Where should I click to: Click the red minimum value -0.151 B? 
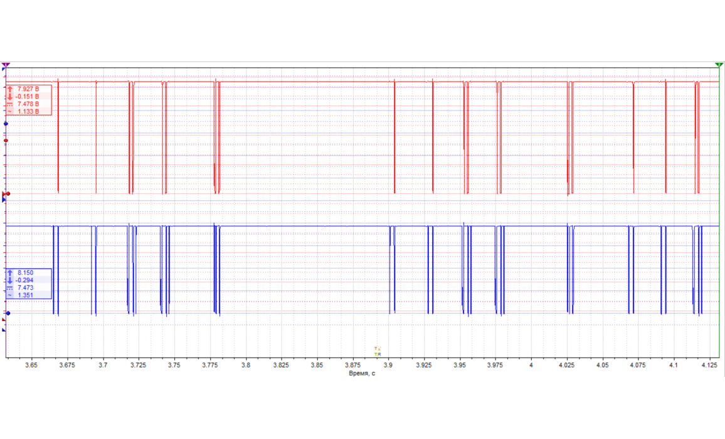click(28, 97)
